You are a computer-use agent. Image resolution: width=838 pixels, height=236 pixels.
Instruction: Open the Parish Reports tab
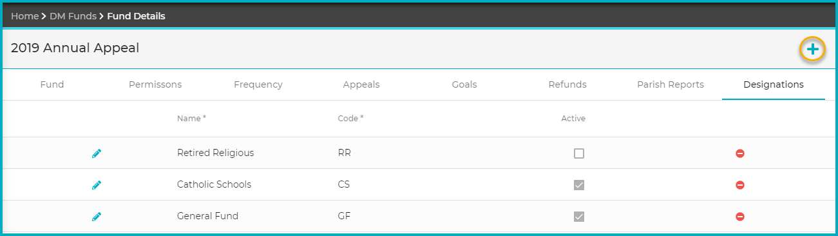coord(671,84)
